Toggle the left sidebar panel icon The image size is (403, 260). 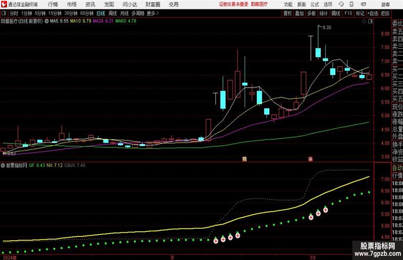tap(4, 13)
